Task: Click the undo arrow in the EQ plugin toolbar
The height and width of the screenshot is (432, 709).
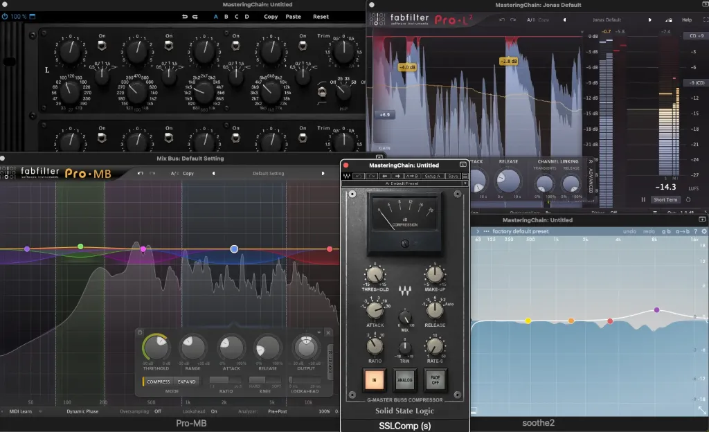Action: coord(184,17)
